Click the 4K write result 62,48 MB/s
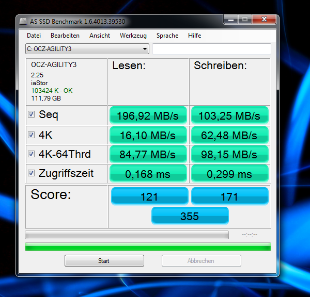This screenshot has width=310, height=297. (230, 135)
